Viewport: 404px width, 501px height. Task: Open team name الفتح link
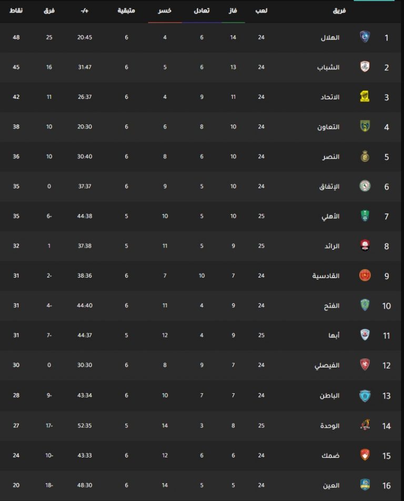coord(331,306)
